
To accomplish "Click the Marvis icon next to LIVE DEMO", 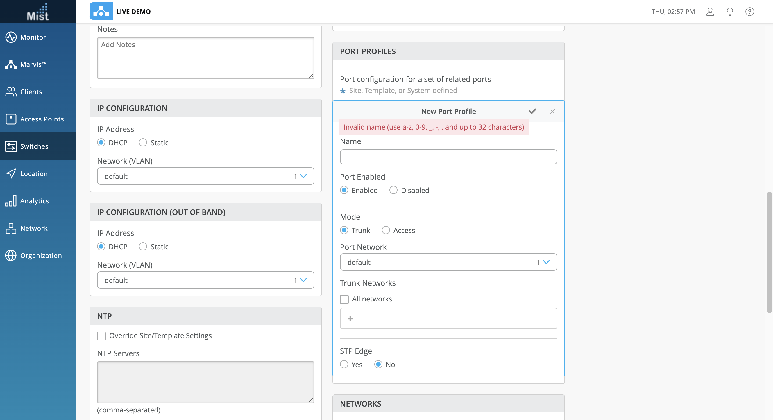I will 101,11.
